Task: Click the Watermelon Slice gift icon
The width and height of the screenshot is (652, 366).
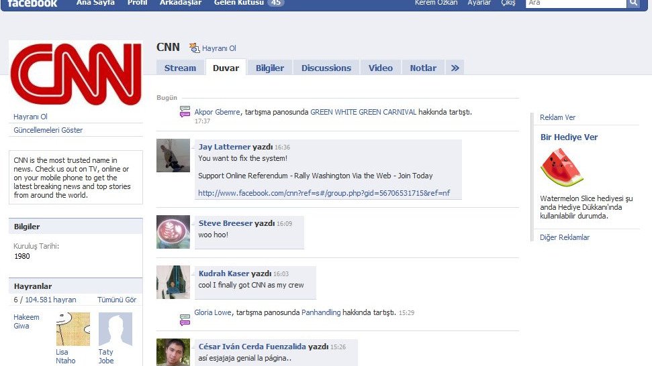Action: pyautogui.click(x=561, y=168)
